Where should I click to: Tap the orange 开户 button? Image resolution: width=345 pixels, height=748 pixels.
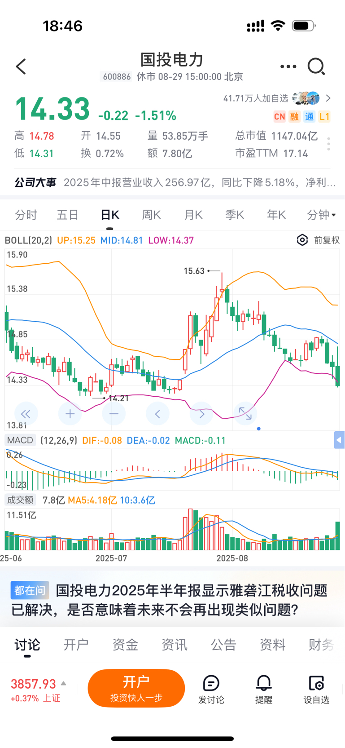[x=136, y=688]
